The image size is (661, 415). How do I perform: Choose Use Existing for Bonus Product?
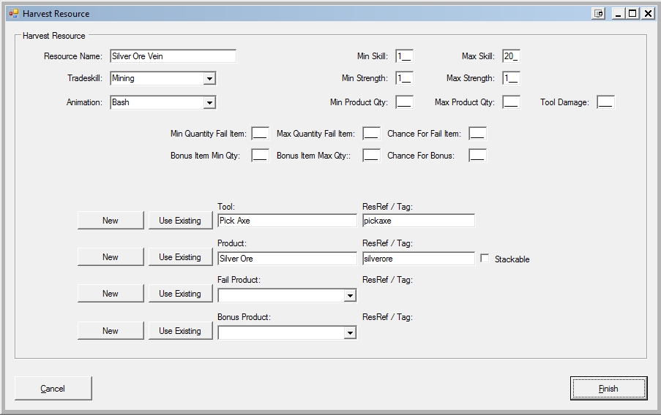coord(180,331)
